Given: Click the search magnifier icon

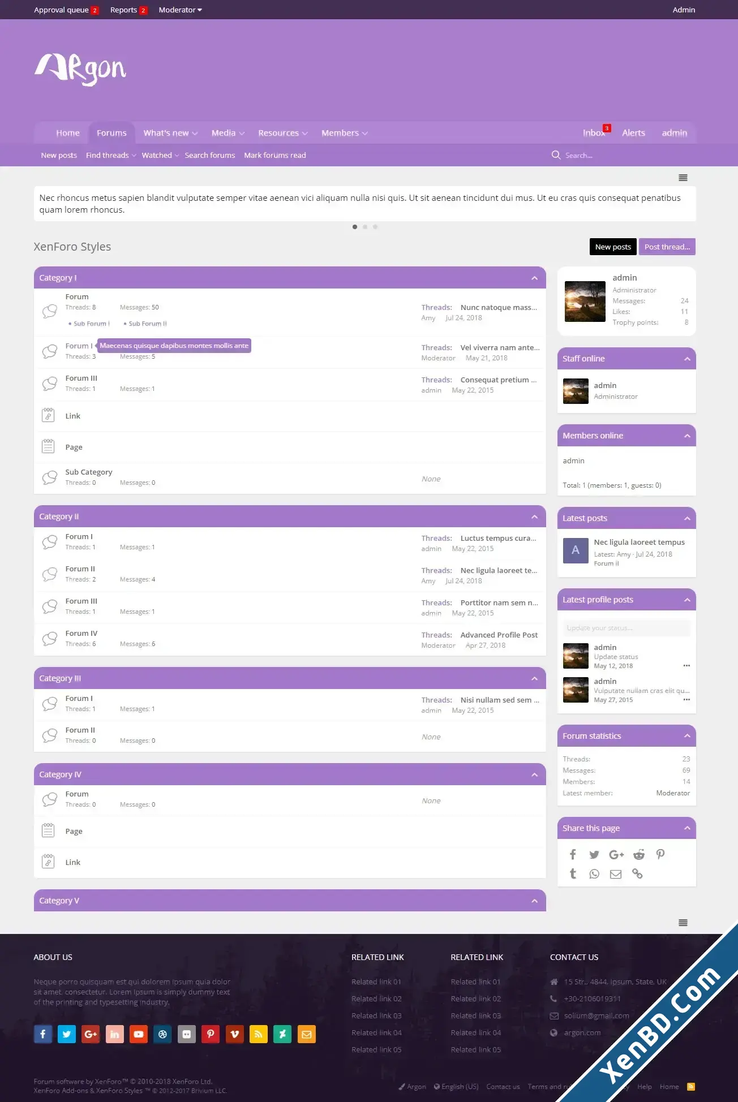Looking at the screenshot, I should point(556,155).
